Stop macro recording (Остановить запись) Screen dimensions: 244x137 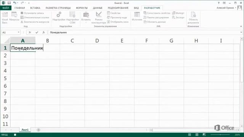coord(32,13)
